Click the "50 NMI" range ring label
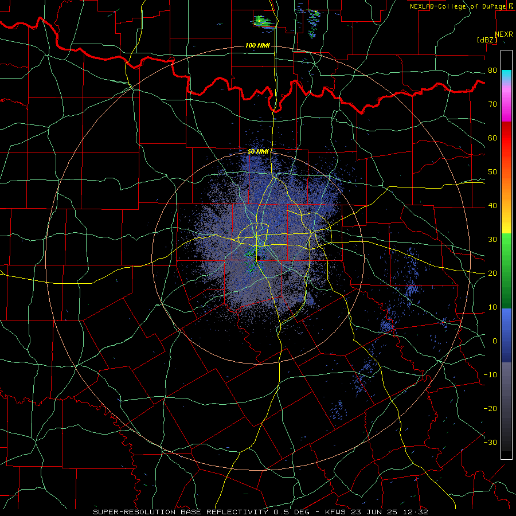 (258, 152)
